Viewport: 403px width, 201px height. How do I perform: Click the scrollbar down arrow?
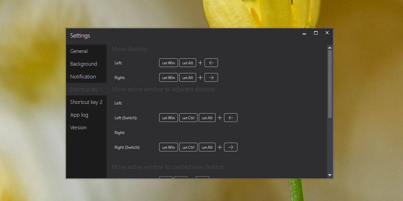click(330, 175)
